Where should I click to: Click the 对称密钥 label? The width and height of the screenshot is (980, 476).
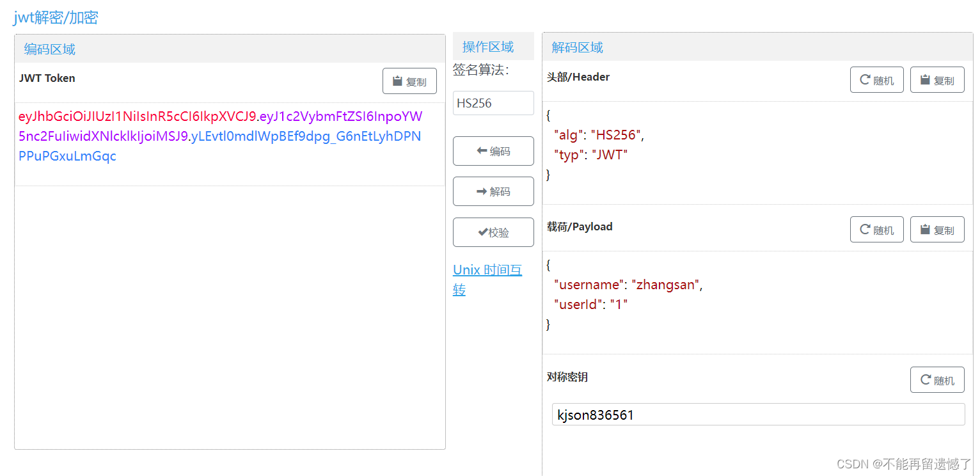pos(567,377)
